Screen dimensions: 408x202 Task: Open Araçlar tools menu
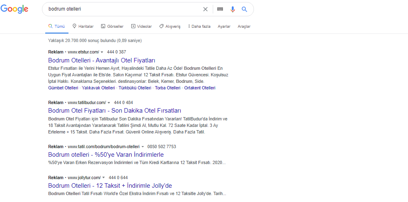(244, 27)
